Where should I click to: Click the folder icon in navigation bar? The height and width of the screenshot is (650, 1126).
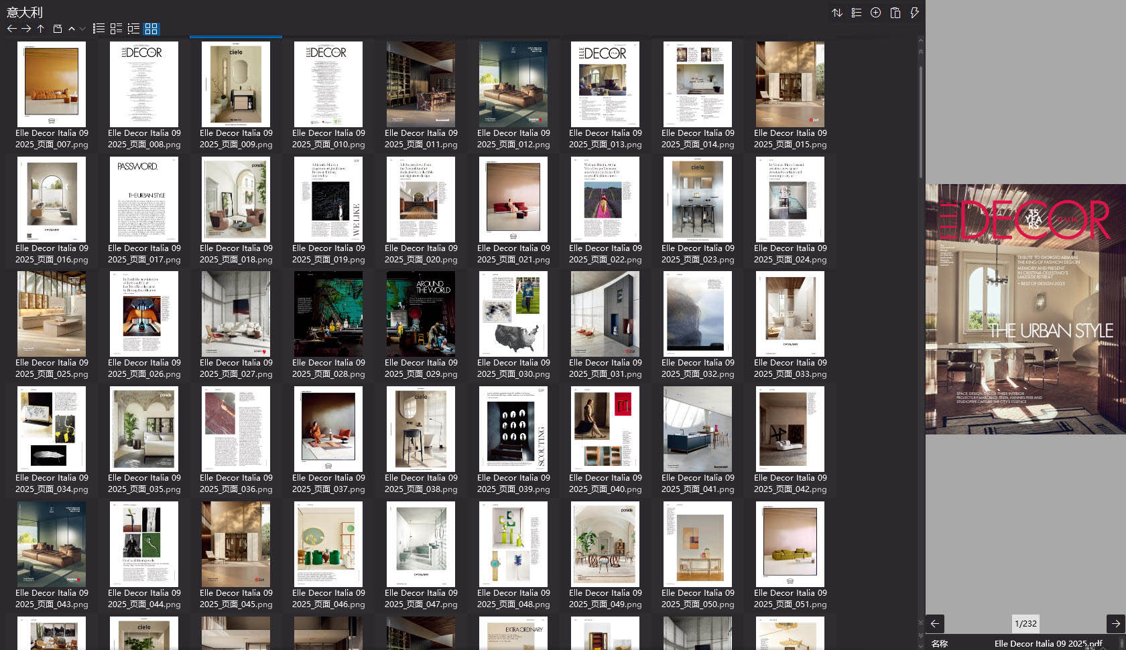(58, 29)
